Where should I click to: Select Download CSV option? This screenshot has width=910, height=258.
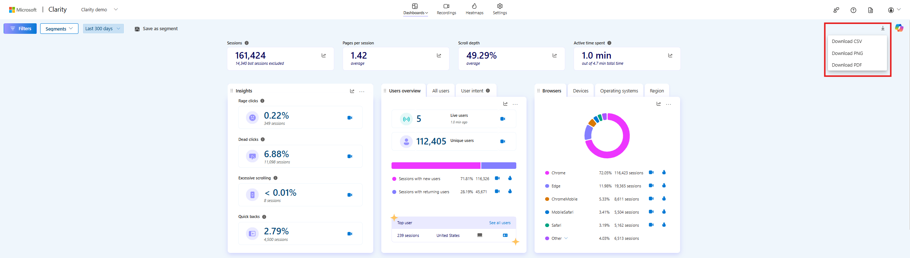pos(857,41)
